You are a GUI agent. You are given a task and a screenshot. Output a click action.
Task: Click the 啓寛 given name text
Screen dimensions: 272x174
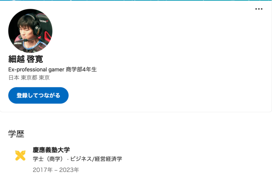[35, 59]
